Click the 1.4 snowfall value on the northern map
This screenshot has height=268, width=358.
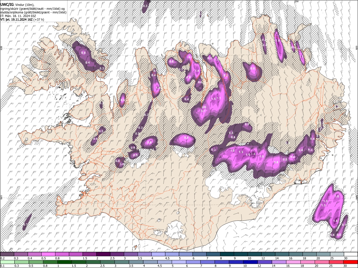coord(197,71)
